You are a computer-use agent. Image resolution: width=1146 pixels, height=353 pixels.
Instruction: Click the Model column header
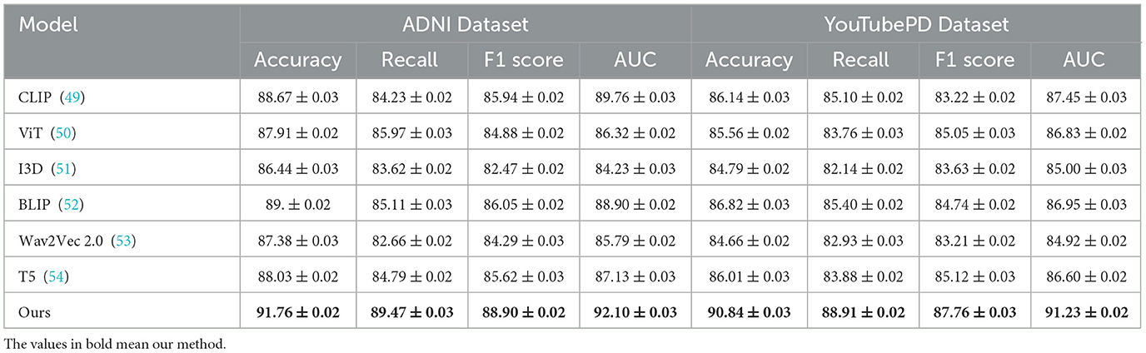[48, 24]
